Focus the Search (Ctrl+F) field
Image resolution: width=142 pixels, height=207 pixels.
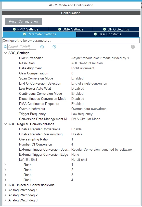pyautogui.click(x=22, y=47)
